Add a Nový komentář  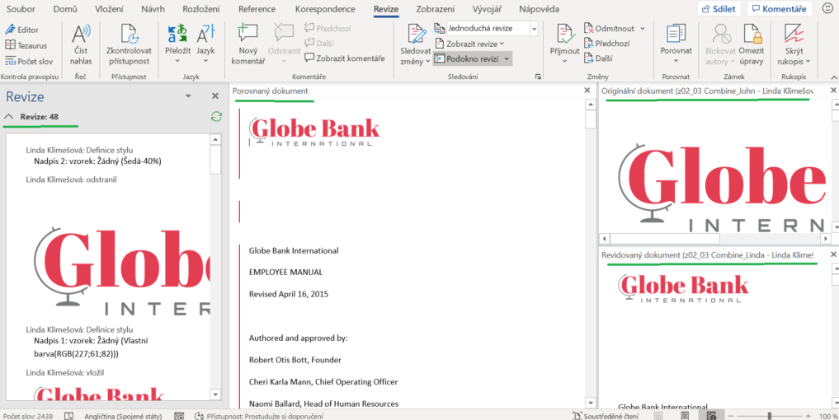pyautogui.click(x=247, y=45)
